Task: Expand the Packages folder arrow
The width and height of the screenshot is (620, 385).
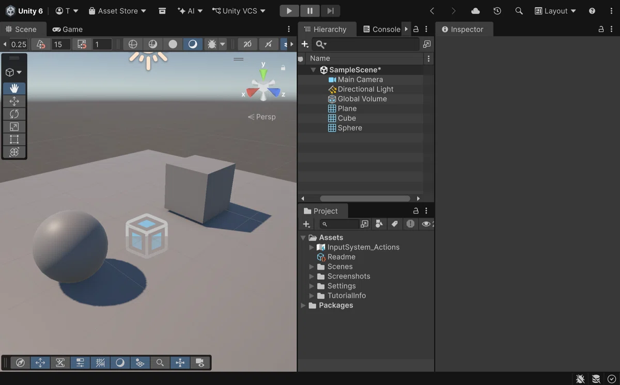Action: click(x=303, y=306)
